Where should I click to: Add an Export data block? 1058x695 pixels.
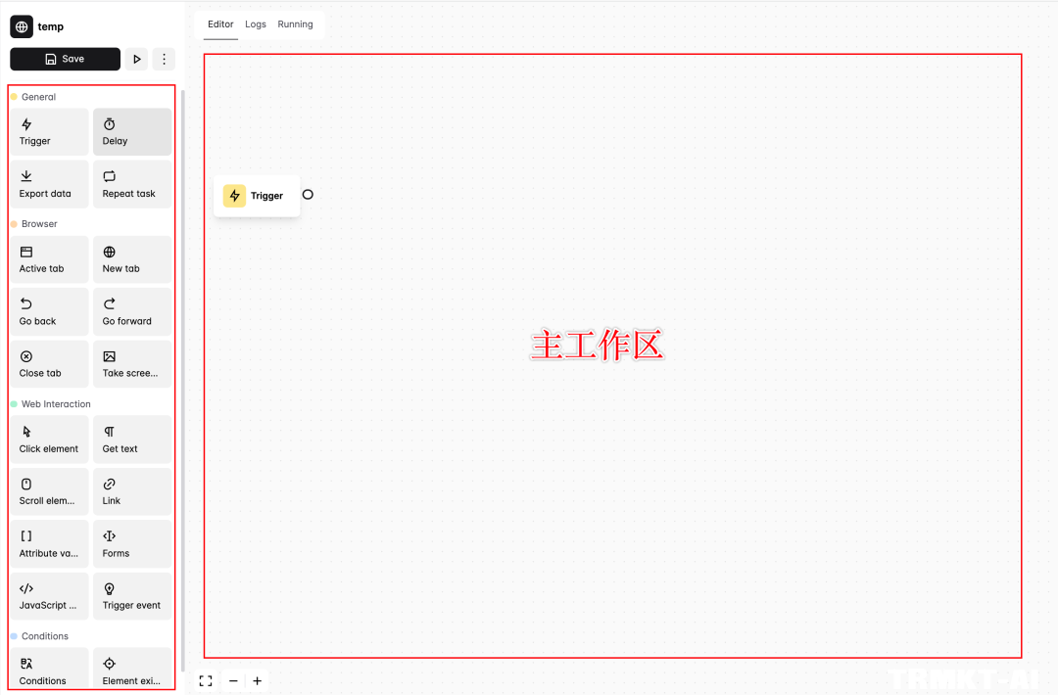49,185
